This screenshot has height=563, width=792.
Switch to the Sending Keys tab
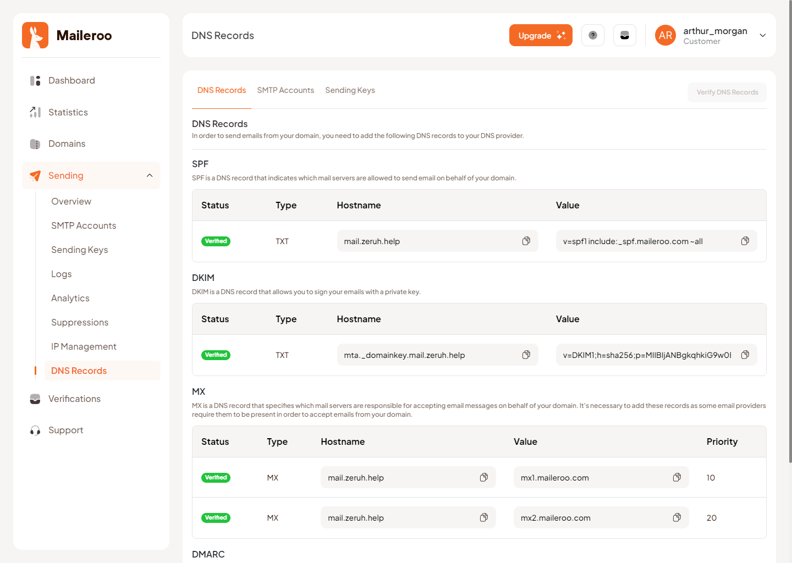click(x=350, y=90)
